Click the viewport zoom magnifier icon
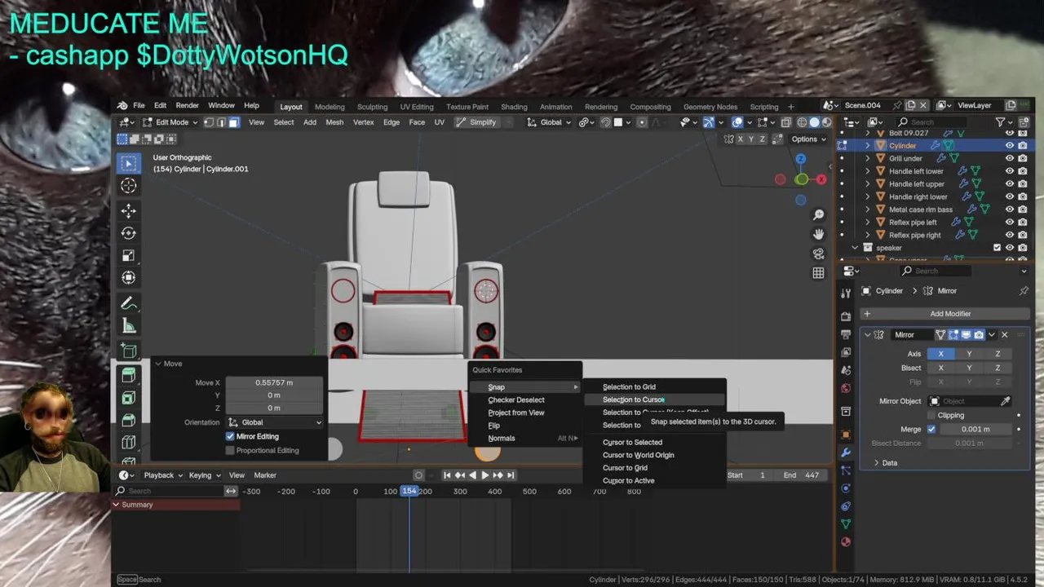 click(818, 215)
